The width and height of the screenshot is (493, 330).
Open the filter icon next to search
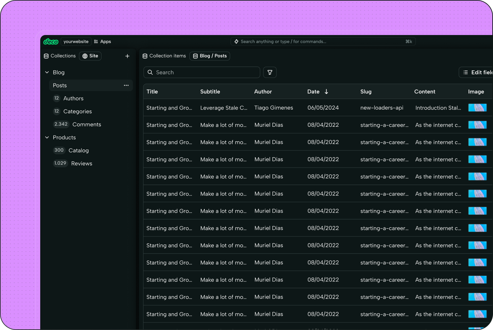[x=270, y=72]
